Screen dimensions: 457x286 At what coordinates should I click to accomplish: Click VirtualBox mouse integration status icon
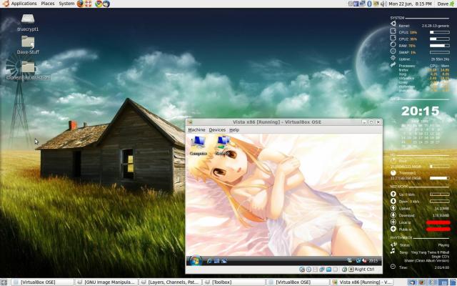pyautogui.click(x=344, y=270)
